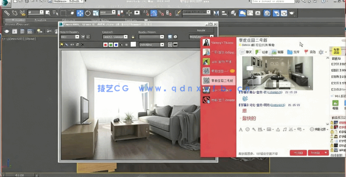Toggle blue channel in render window
This screenshot has height=177, width=346.
[116, 45]
